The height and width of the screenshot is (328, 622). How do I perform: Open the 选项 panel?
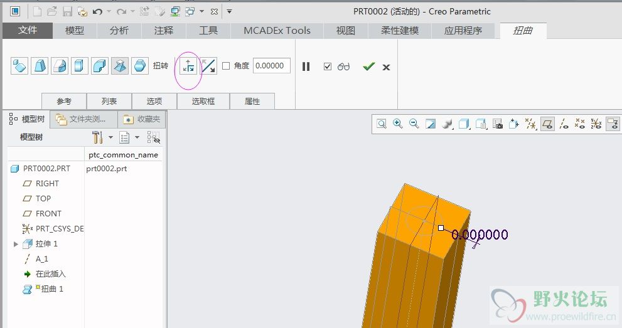point(154,102)
